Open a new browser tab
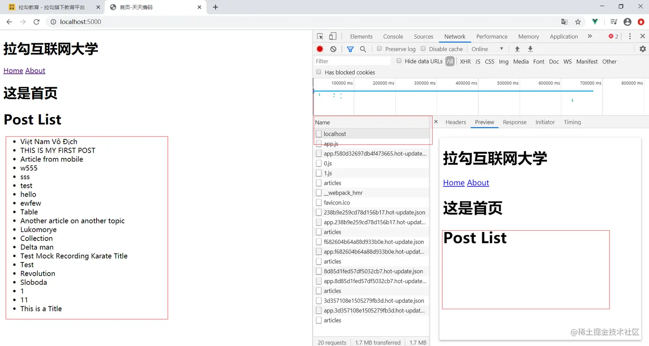 tap(215, 7)
